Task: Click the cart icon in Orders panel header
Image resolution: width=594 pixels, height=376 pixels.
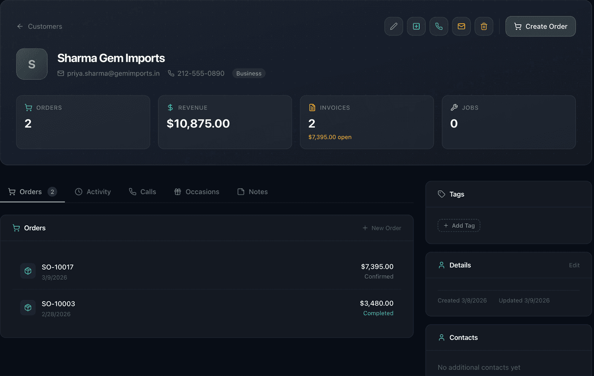Action: pos(16,228)
